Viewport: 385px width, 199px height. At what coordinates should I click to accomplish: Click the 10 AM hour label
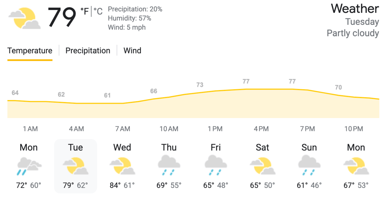[x=169, y=129]
